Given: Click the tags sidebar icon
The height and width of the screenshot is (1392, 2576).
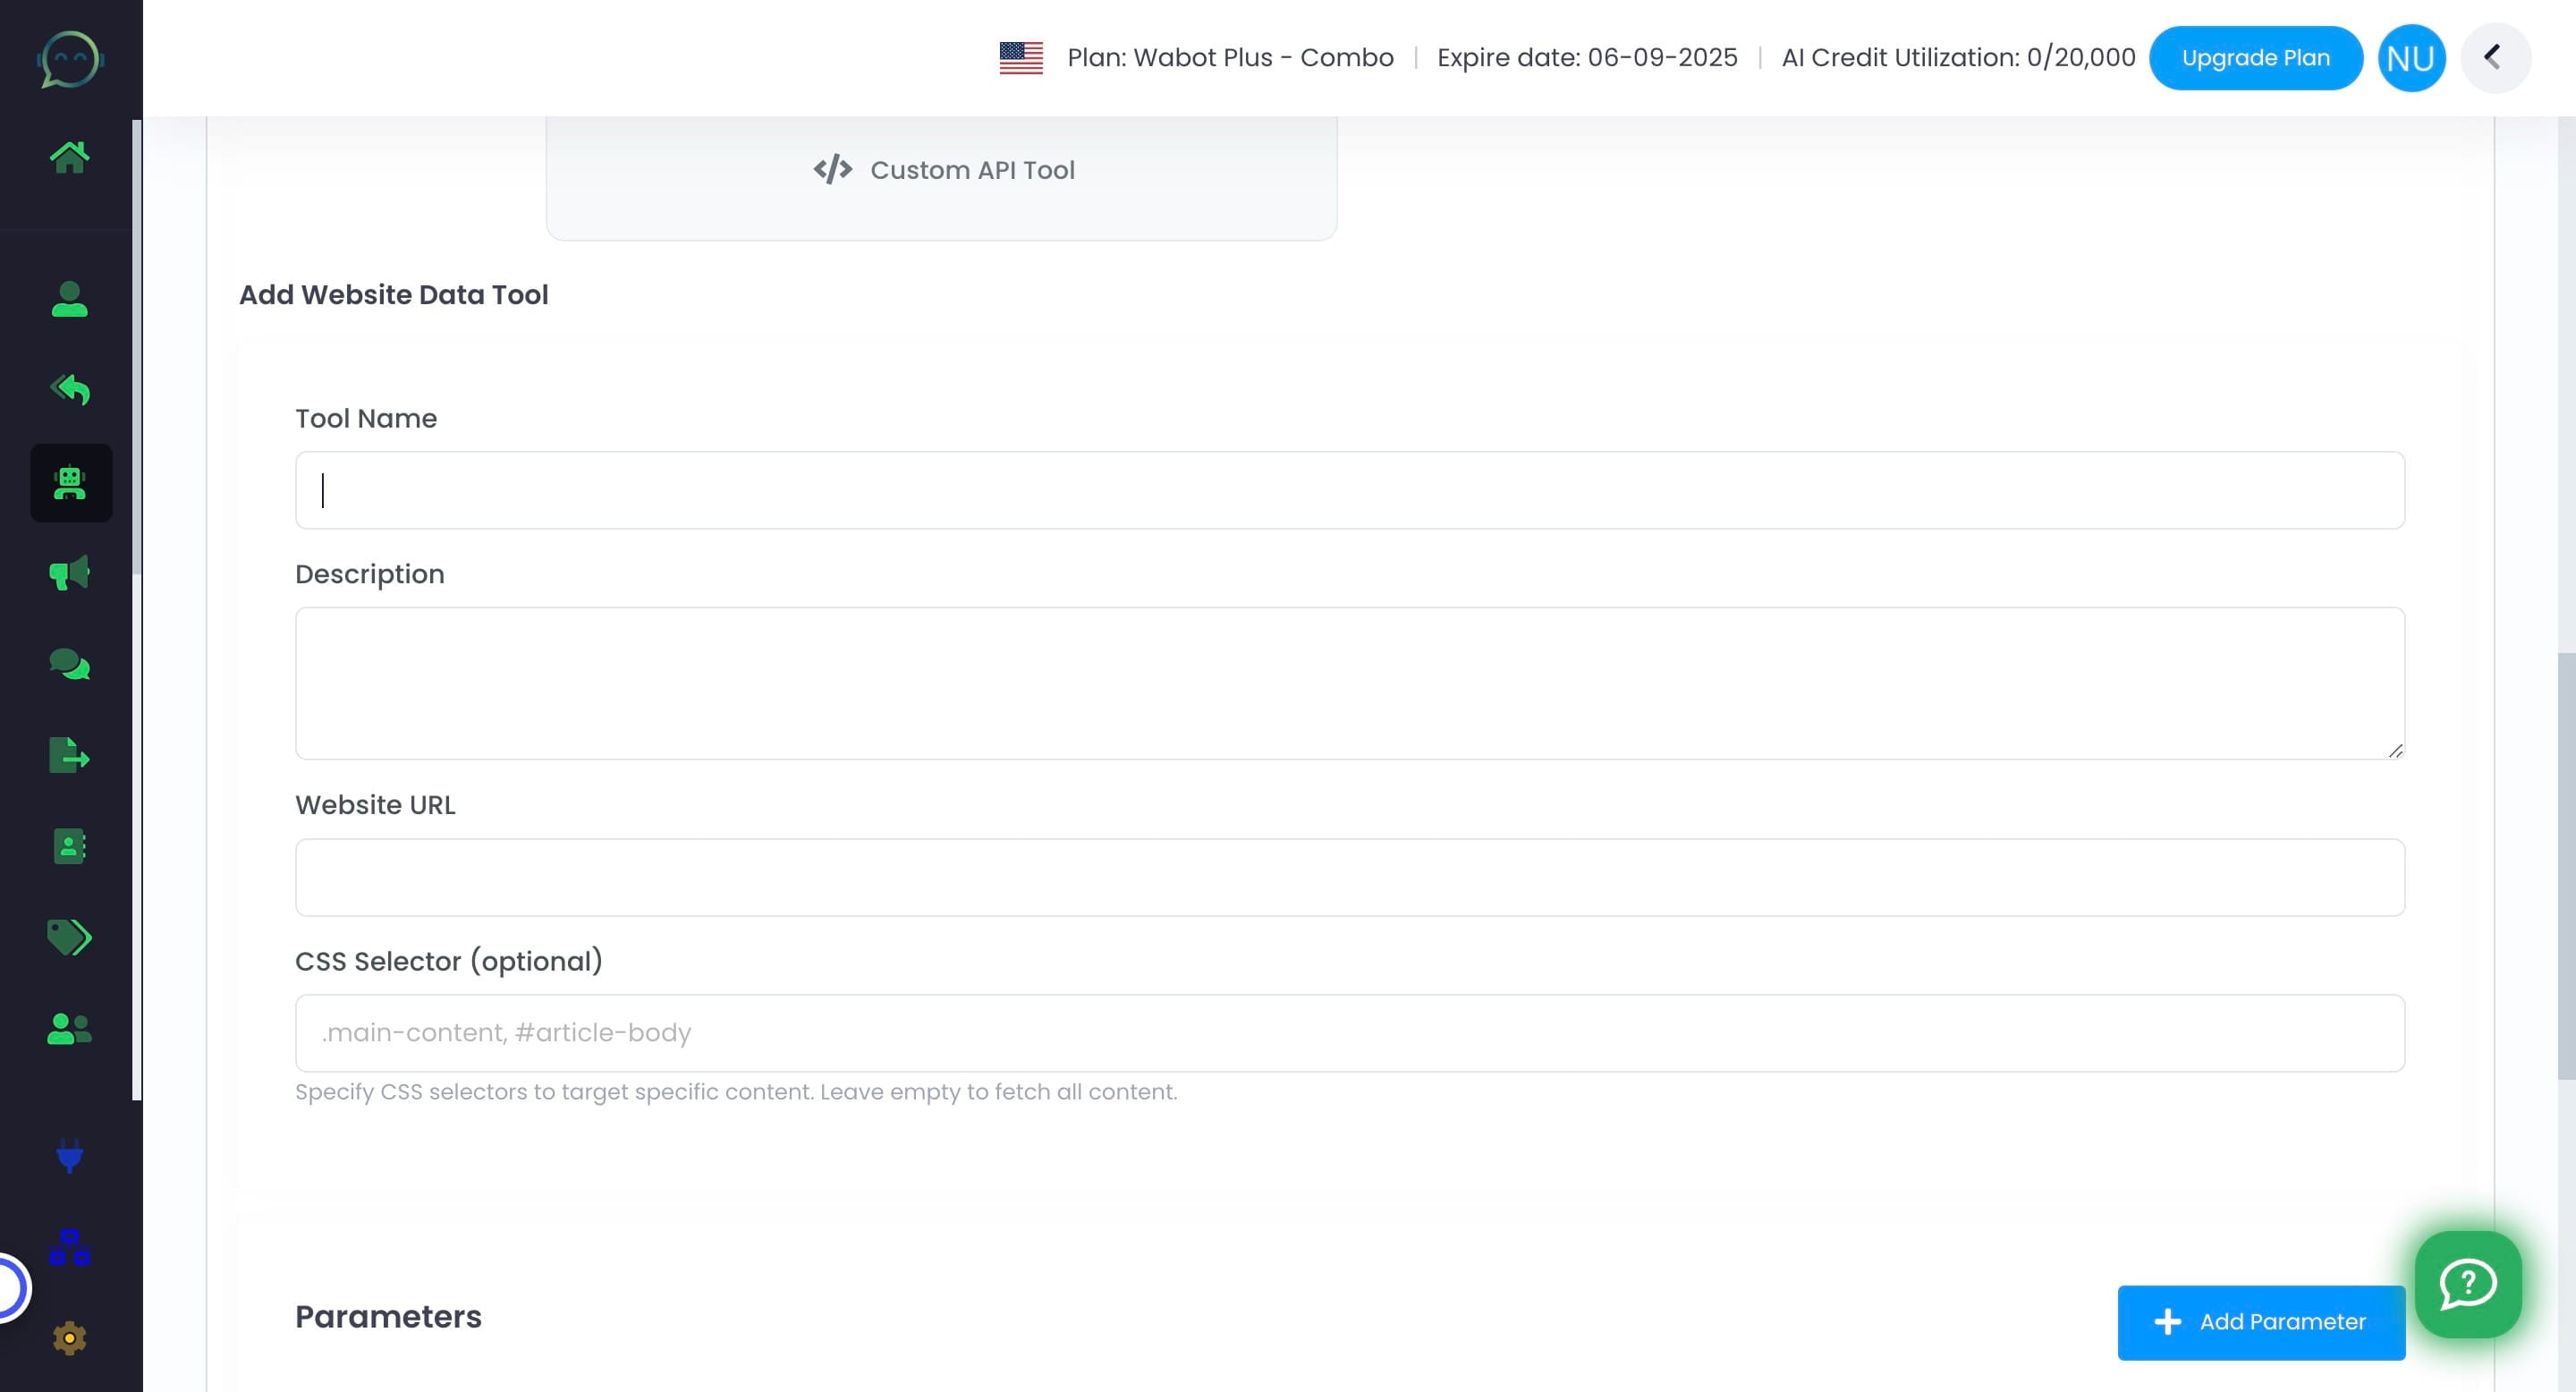Looking at the screenshot, I should click(x=69, y=937).
